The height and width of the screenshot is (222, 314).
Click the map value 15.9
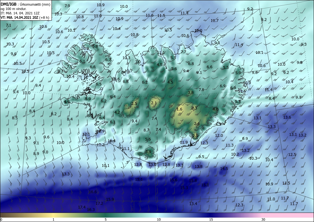pos(110,199)
